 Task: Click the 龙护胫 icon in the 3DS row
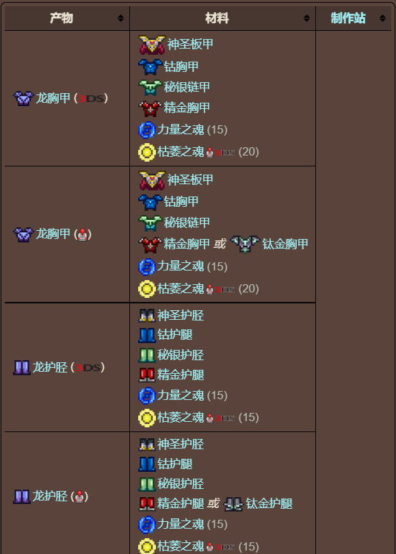tap(22, 368)
